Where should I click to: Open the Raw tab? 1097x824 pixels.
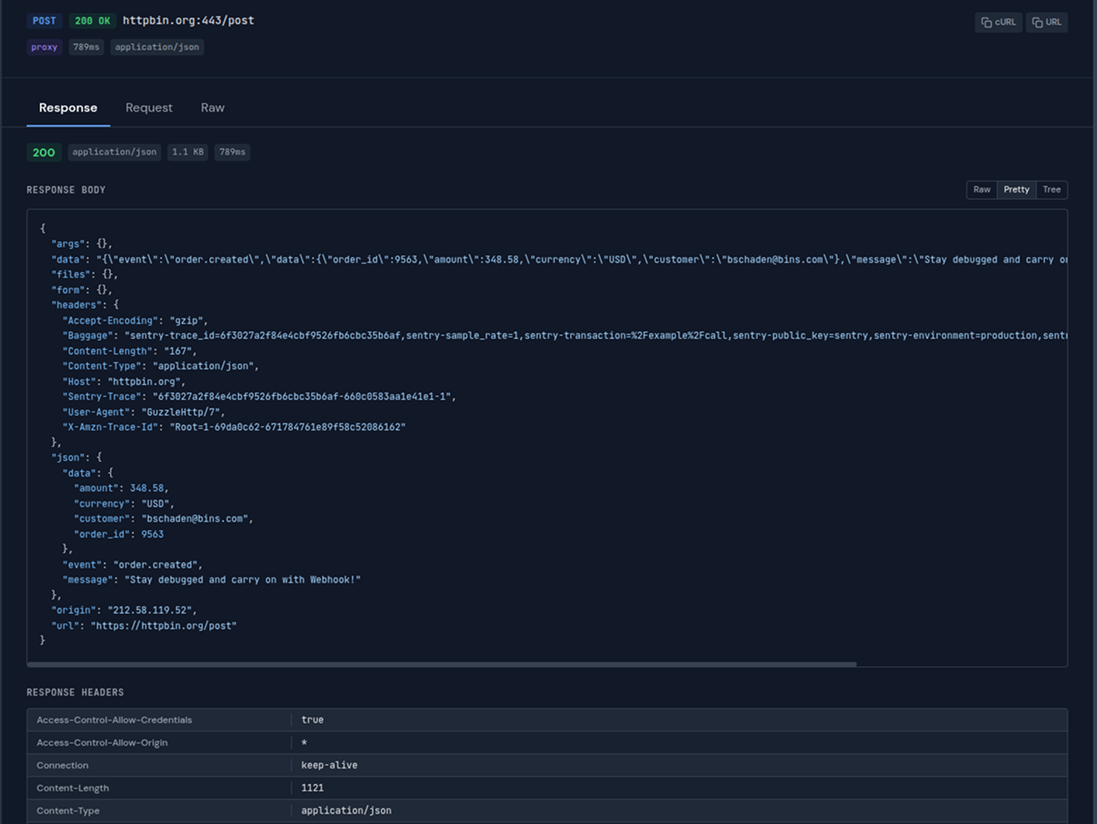point(212,107)
